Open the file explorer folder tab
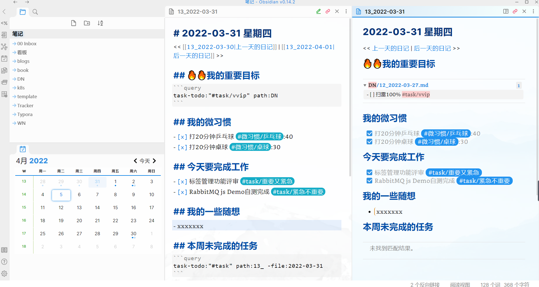This screenshot has height=287, width=539. tap(23, 12)
